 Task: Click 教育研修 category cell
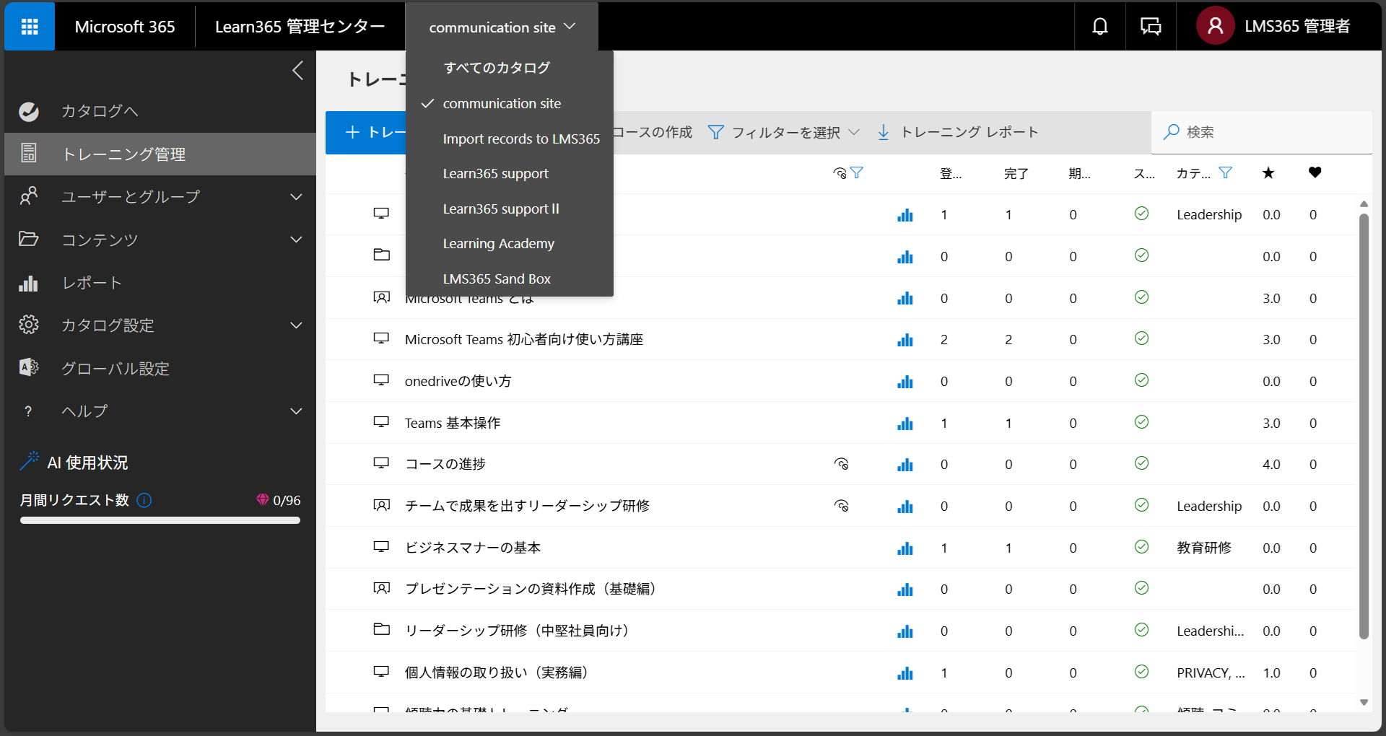pos(1204,548)
